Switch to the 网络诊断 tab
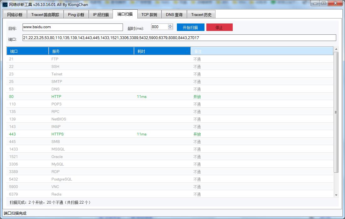This screenshot has width=345, height=219. (15, 14)
